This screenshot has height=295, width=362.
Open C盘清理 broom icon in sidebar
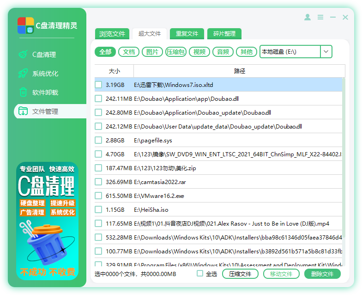tap(23, 55)
